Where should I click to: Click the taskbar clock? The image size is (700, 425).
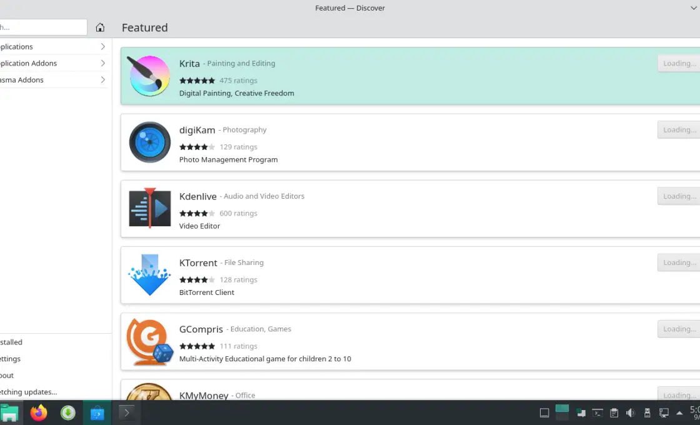coord(694,413)
